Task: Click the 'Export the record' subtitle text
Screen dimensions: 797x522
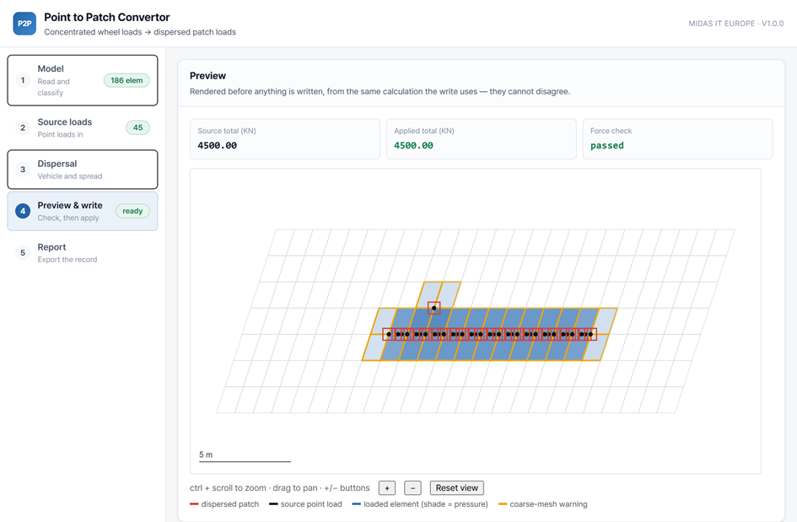Action: click(67, 260)
